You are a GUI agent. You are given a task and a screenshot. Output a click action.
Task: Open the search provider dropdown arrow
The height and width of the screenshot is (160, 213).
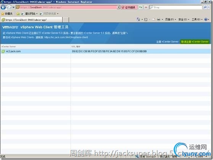tap(209, 7)
